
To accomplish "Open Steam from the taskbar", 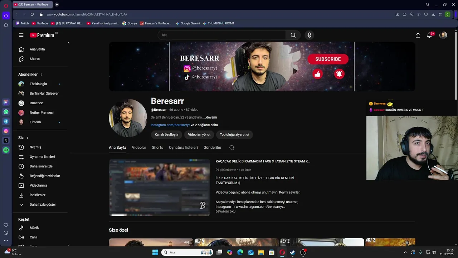I will point(292,252).
